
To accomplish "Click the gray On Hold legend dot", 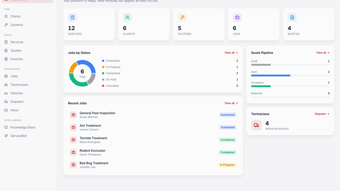I will (103, 80).
